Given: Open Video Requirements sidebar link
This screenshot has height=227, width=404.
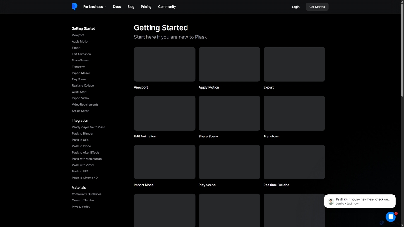Looking at the screenshot, I should [85, 105].
